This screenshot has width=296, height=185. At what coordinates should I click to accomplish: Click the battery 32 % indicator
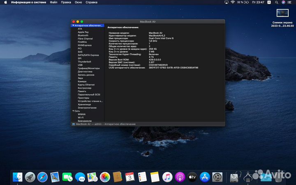(243, 2)
